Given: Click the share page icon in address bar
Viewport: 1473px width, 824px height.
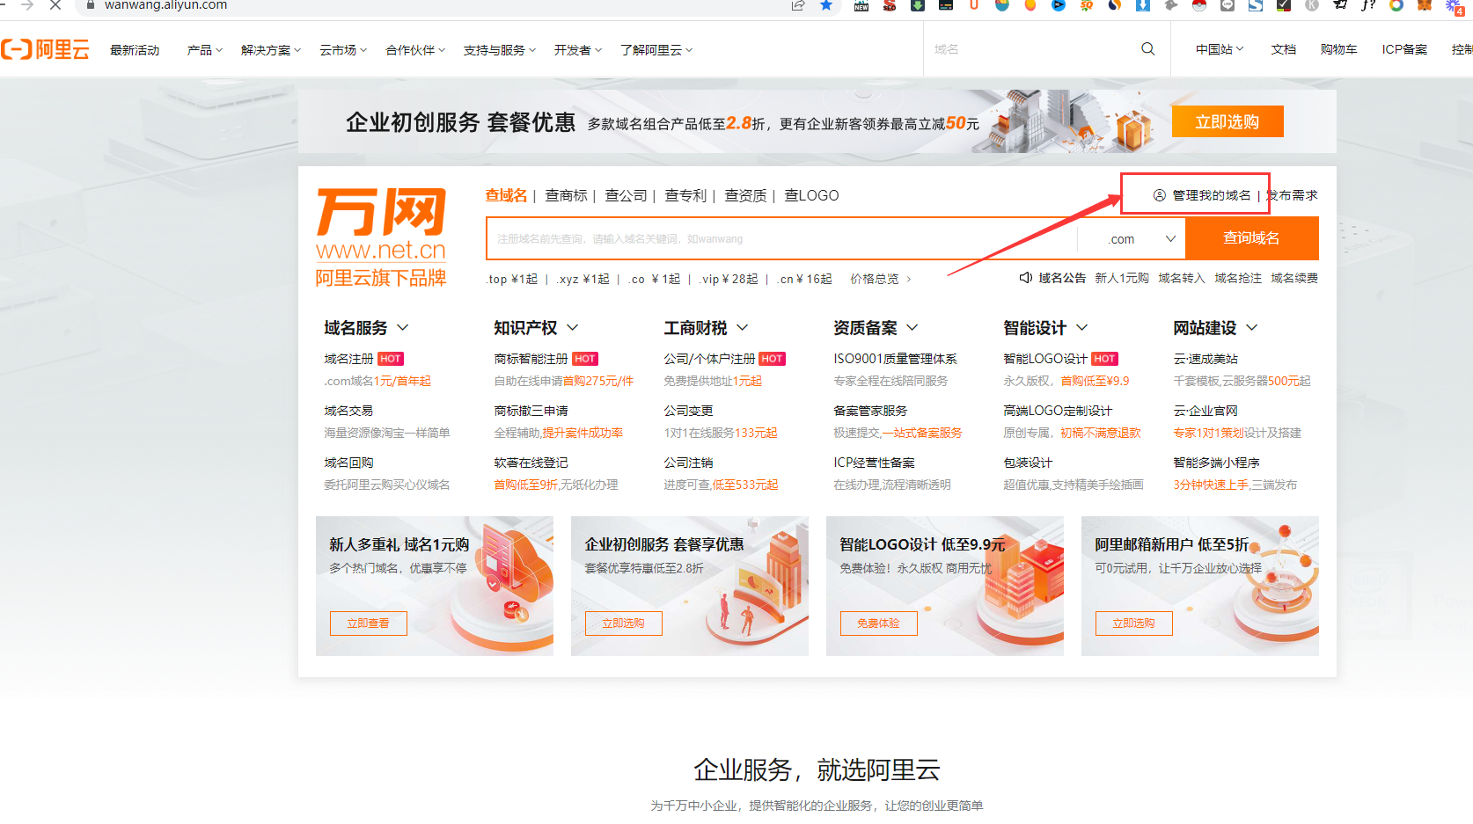Looking at the screenshot, I should (798, 4).
